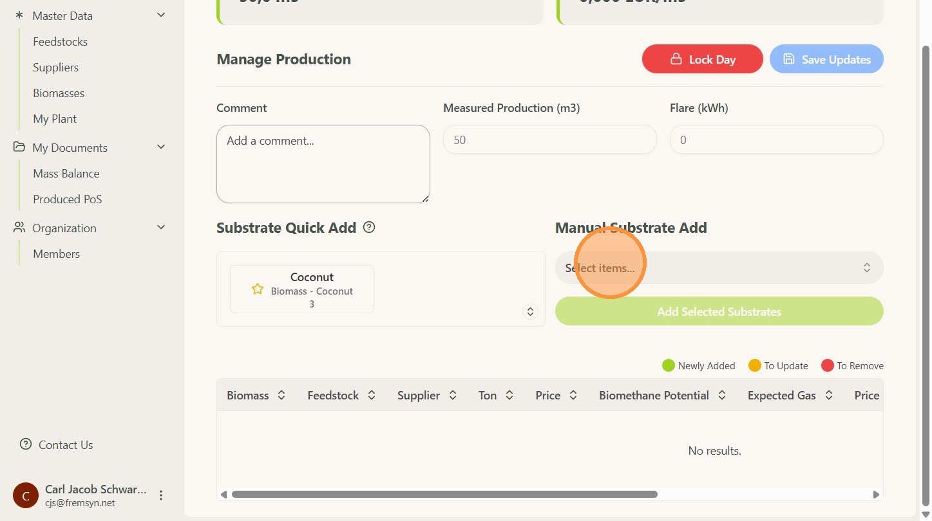The image size is (932, 521).
Task: Focus the Measured Production input field
Action: 549,140
